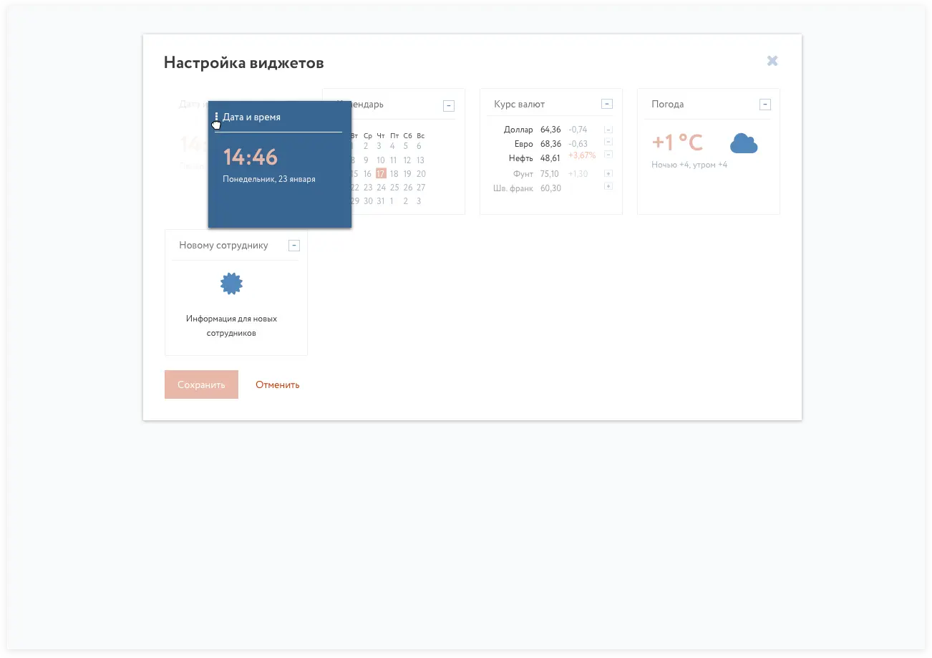
Task: Click the Ночью +4, утром +4 forecast text
Action: 689,165
